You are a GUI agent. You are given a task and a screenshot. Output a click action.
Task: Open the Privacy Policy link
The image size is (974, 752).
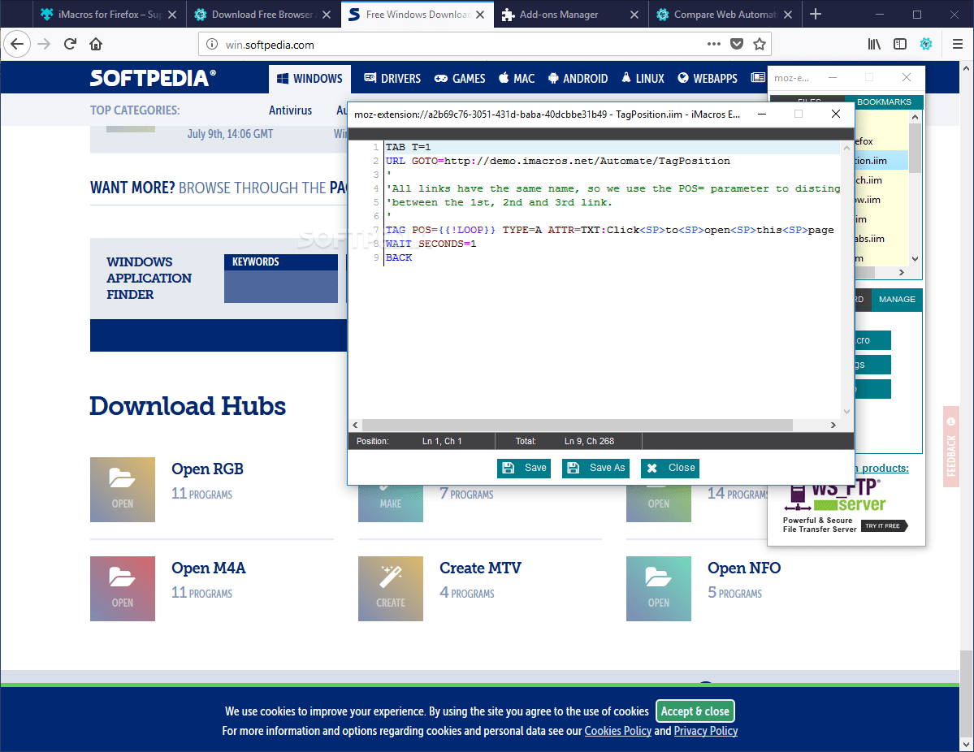(705, 730)
